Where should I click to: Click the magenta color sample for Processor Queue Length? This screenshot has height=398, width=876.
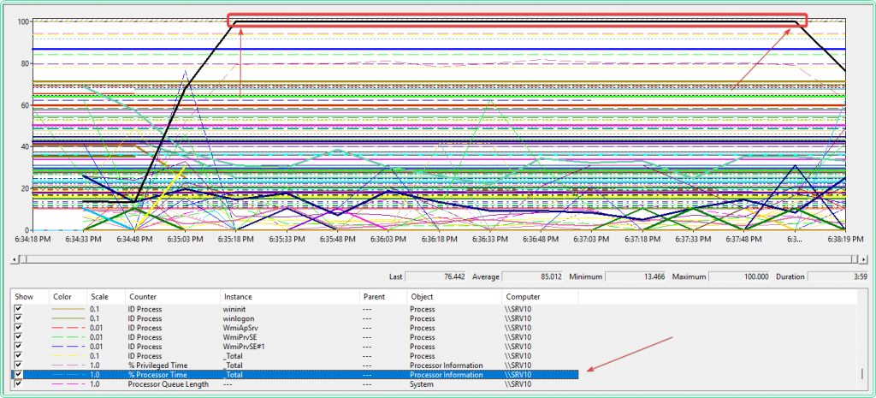click(x=68, y=384)
